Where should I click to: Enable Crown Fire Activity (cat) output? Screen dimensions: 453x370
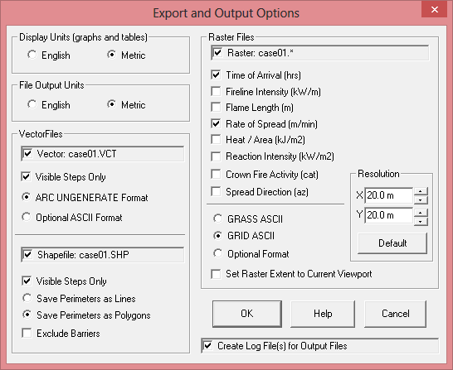(x=216, y=174)
